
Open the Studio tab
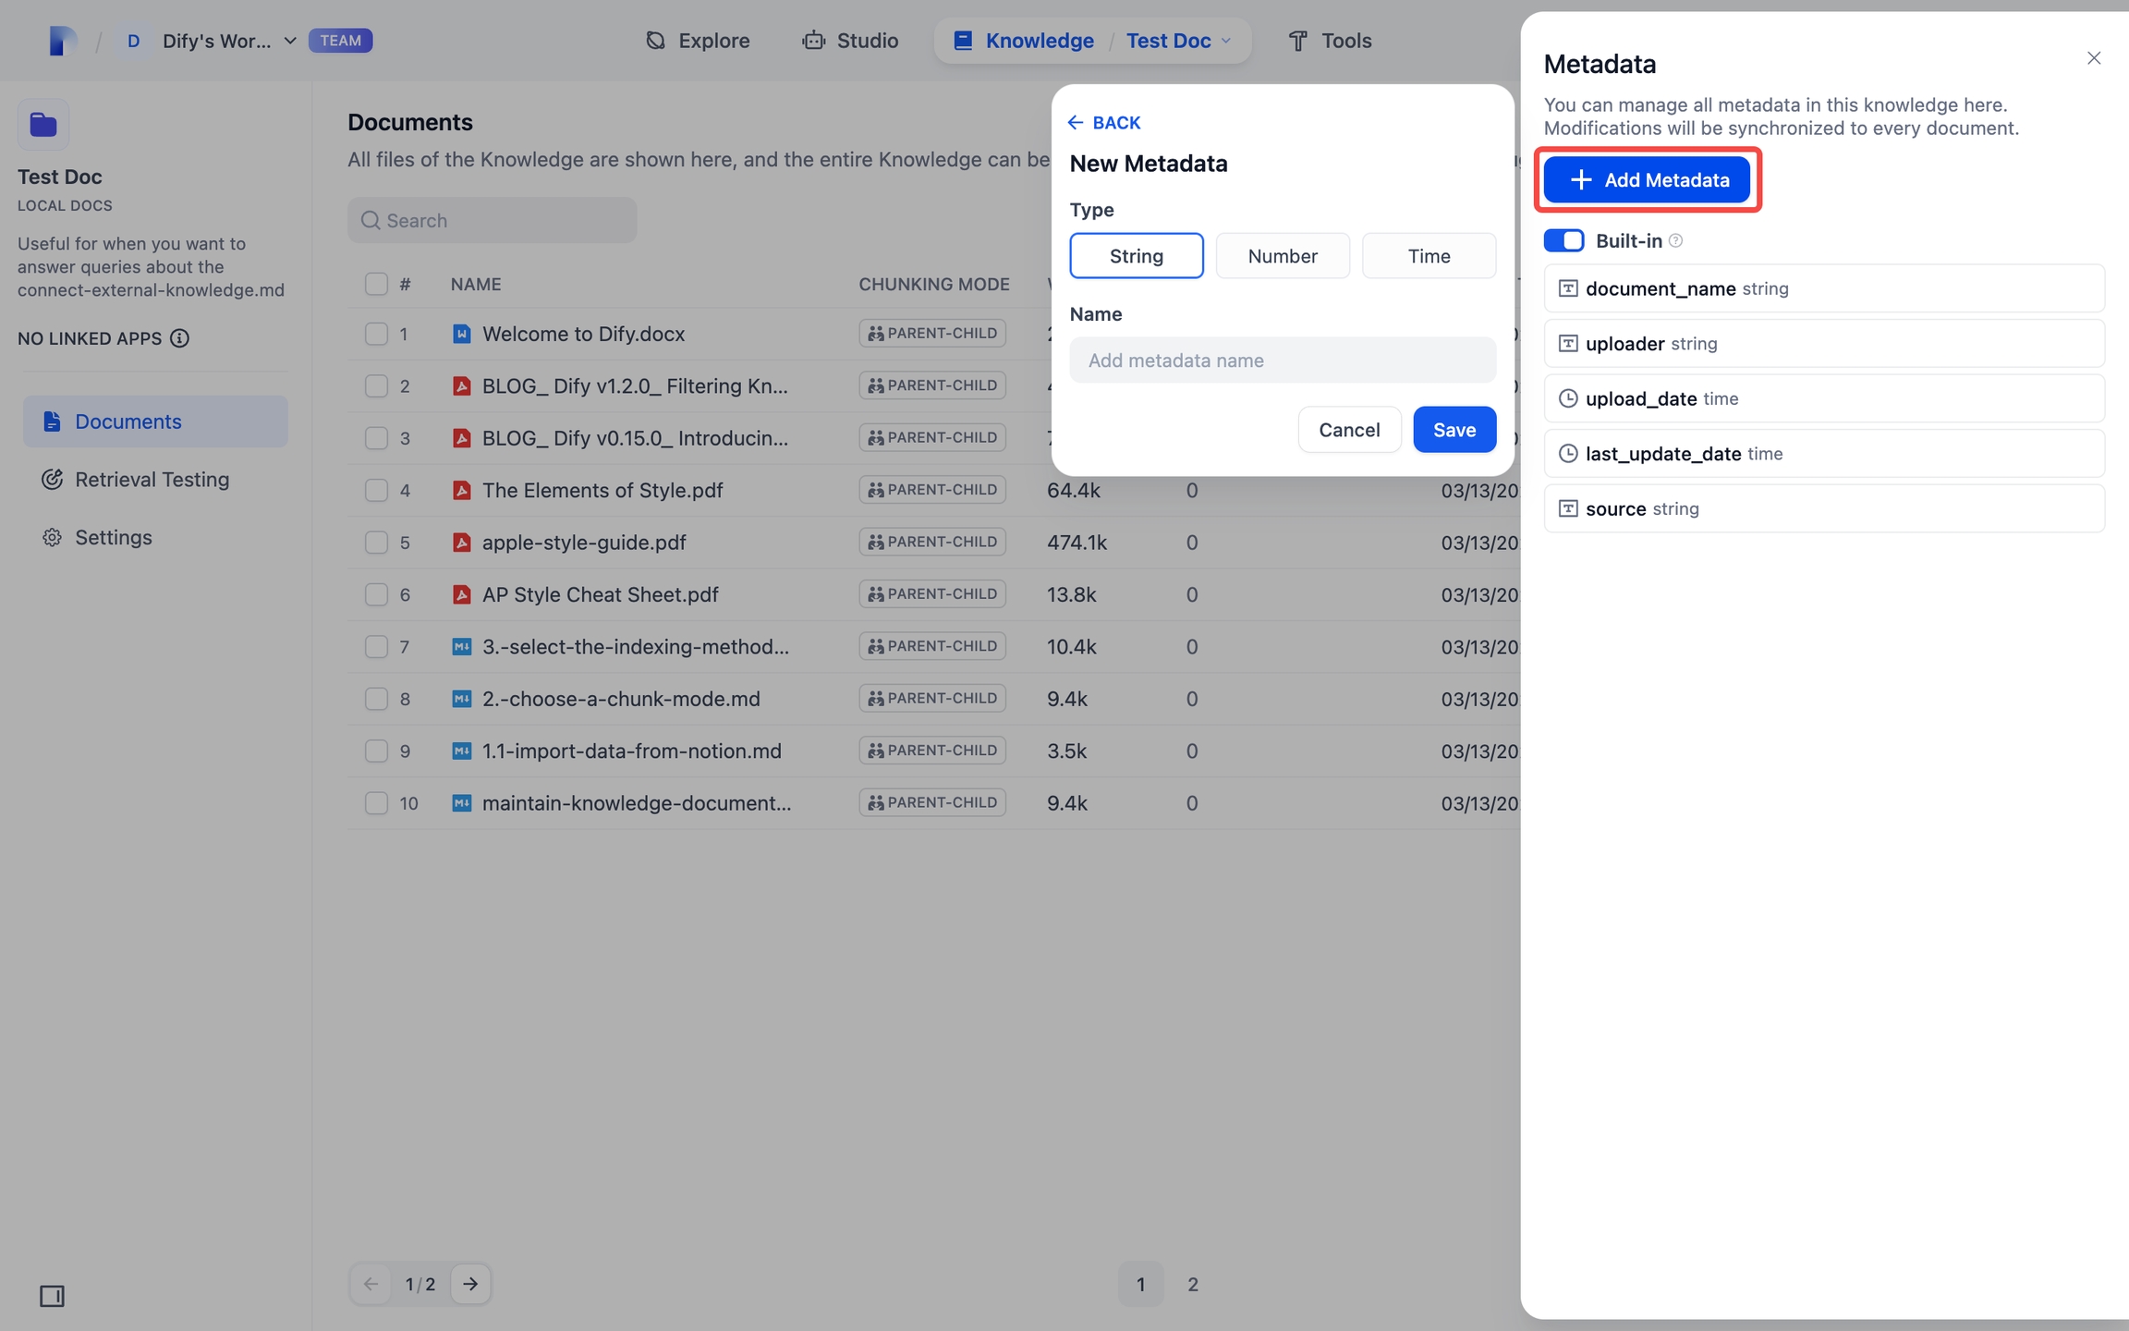coord(850,41)
